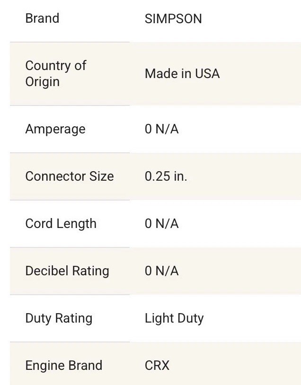The width and height of the screenshot is (301, 385).
Task: Click the Amperage 0 N/A value
Action: click(162, 129)
